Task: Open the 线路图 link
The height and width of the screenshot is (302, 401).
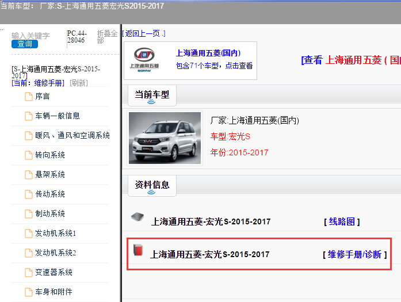Action: coord(342,221)
